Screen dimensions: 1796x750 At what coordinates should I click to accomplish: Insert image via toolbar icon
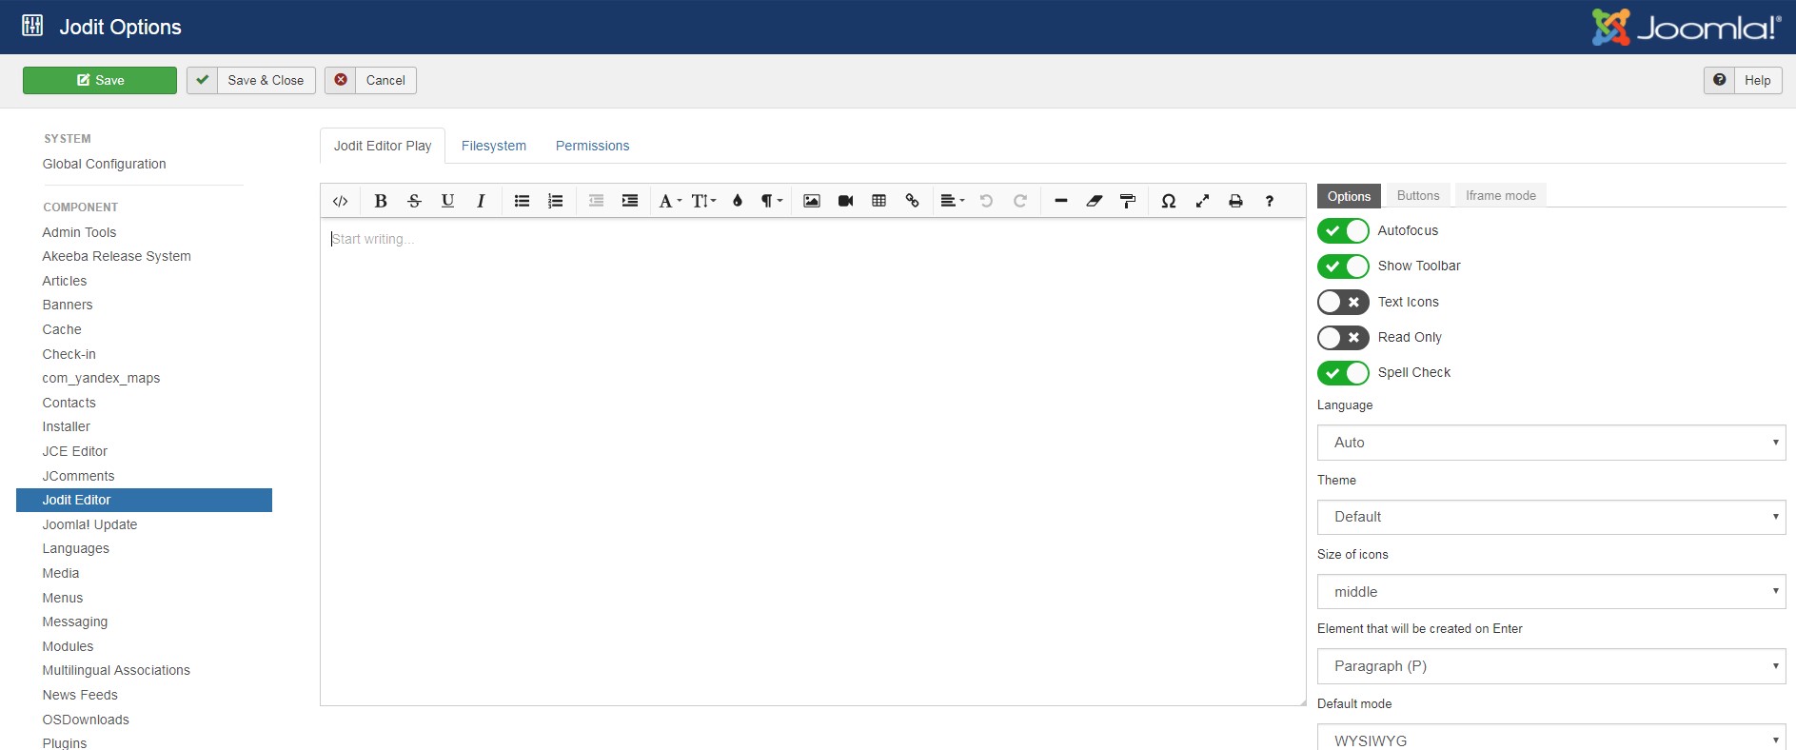pyautogui.click(x=811, y=201)
